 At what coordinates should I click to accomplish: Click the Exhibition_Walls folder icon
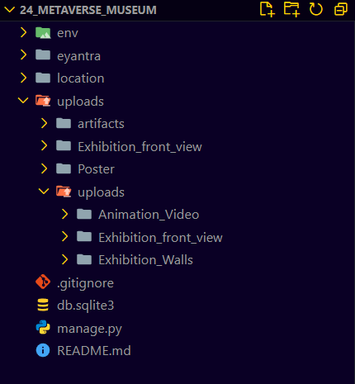tap(84, 259)
